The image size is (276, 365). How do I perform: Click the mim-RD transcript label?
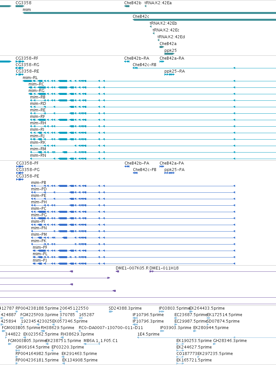[38, 104]
